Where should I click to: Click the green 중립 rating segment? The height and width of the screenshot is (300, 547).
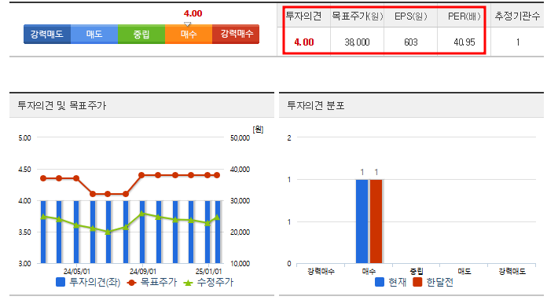[x=141, y=34]
